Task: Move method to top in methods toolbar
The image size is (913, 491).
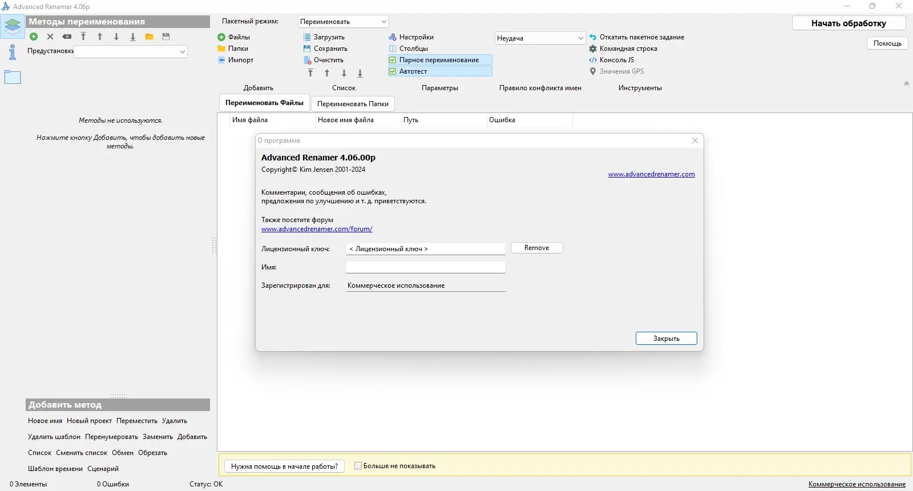Action: [83, 37]
